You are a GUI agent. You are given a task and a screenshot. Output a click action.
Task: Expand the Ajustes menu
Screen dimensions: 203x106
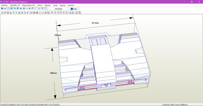pos(47,5)
